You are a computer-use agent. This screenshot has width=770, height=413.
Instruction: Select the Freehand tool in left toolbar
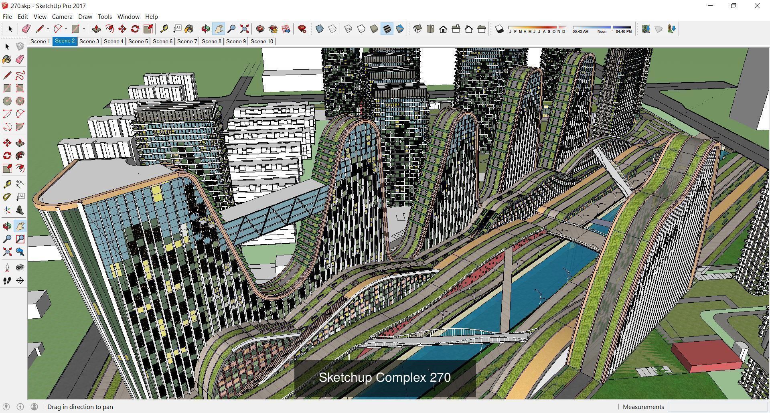tap(20, 75)
